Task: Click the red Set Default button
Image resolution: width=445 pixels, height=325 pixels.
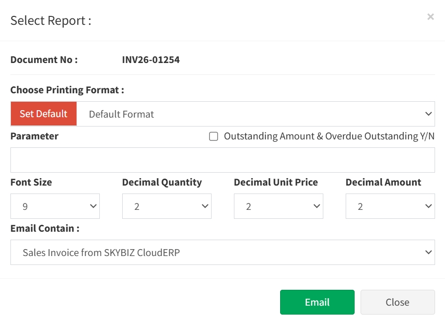Action: point(44,114)
